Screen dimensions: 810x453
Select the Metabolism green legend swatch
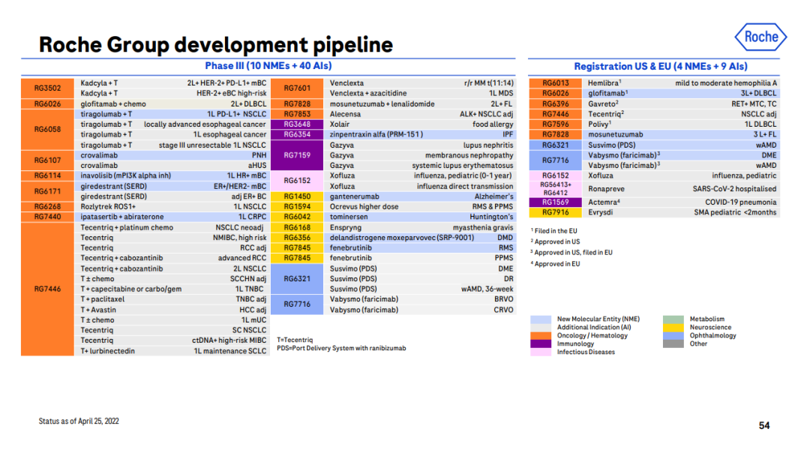(673, 319)
